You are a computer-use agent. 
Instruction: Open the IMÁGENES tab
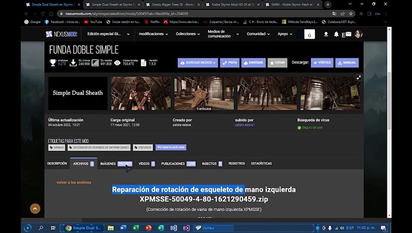pyautogui.click(x=116, y=163)
